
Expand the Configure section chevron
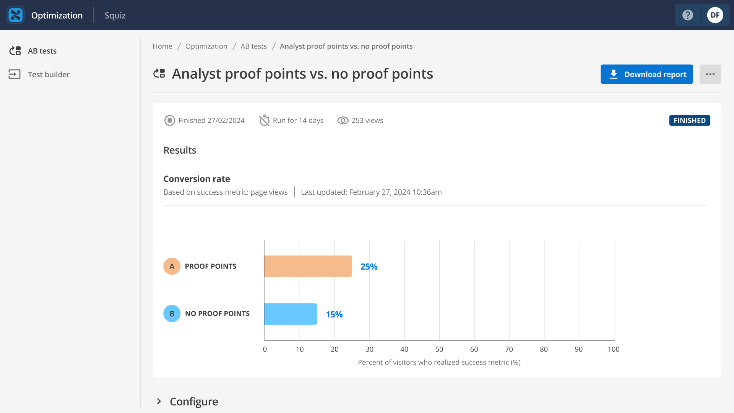pyautogui.click(x=159, y=401)
